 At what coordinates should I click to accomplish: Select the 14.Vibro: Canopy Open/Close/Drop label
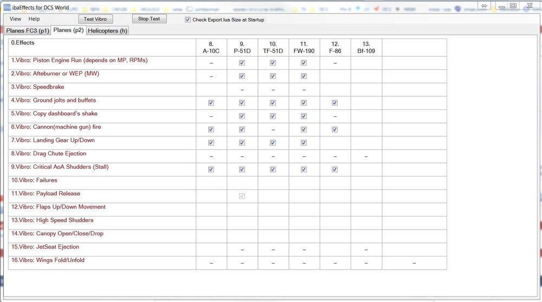pos(57,234)
